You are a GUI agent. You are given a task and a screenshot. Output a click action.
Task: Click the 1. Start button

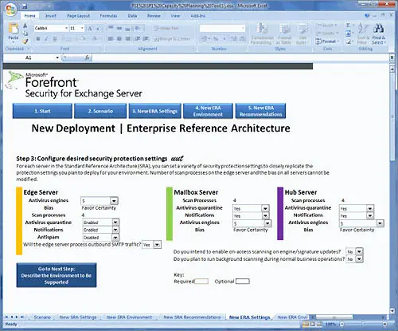click(42, 111)
